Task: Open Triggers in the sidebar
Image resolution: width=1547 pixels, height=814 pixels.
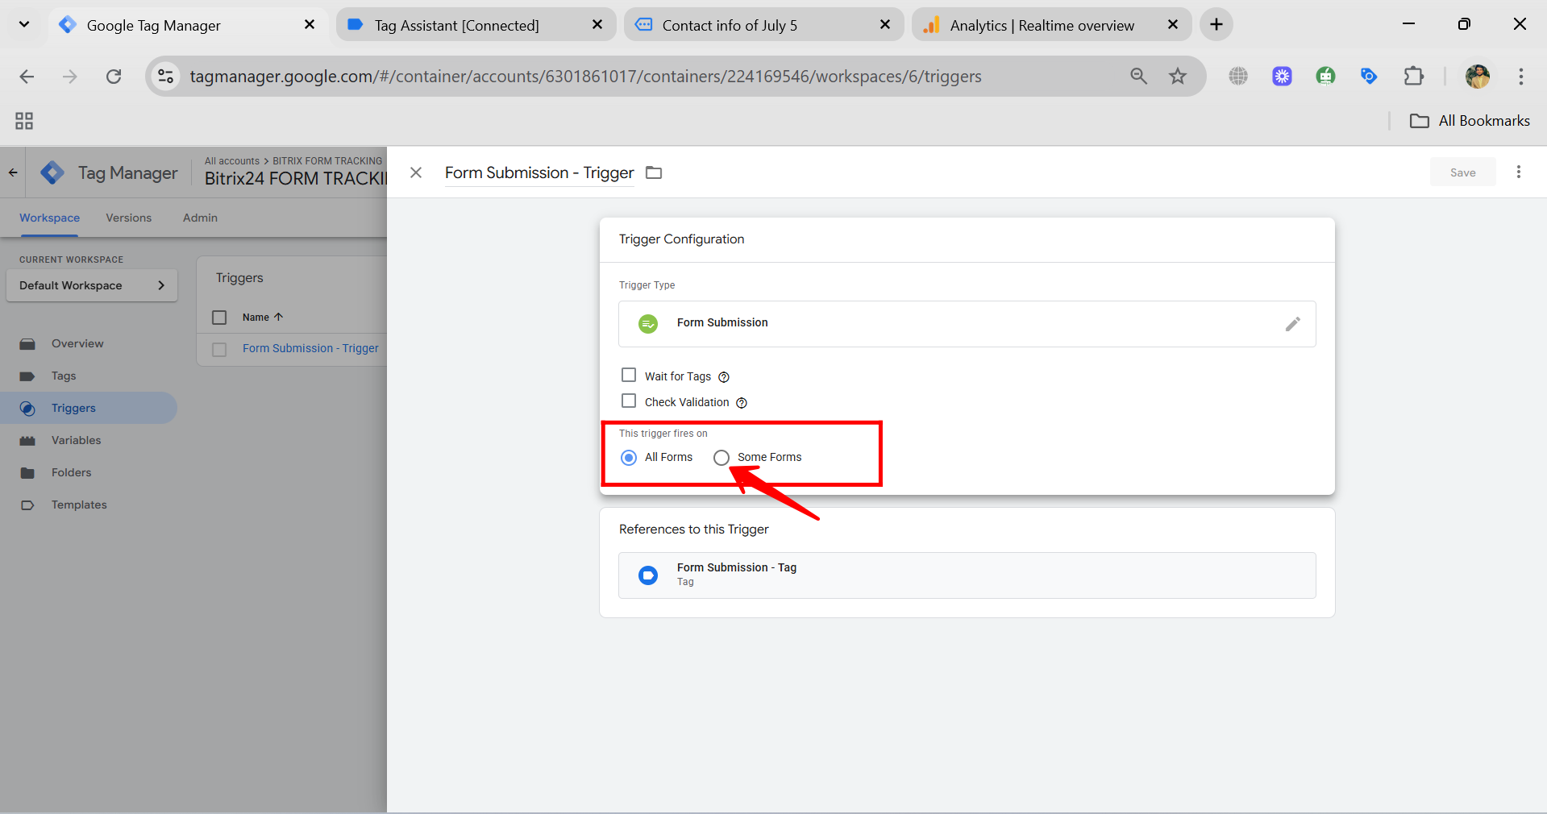Action: coord(73,408)
